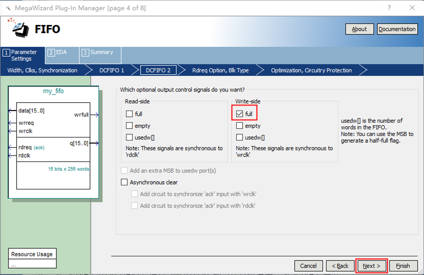Image resolution: width=424 pixels, height=275 pixels.
Task: Enable the Read-side empty signal checkbox
Action: [129, 126]
